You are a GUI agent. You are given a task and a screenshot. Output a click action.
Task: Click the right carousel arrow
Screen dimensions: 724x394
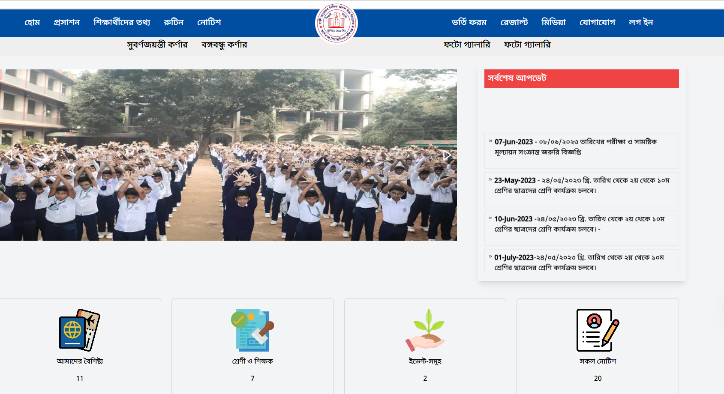coord(448,155)
